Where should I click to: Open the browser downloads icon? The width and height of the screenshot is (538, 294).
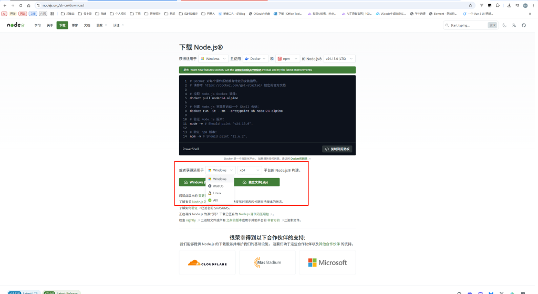pyautogui.click(x=509, y=5)
